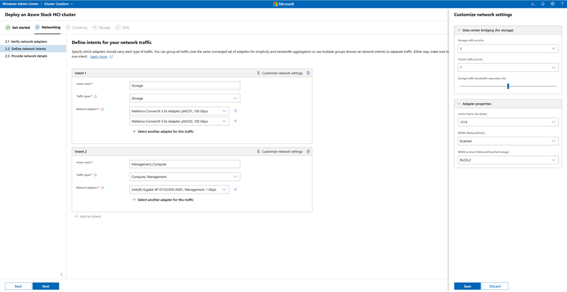Viewport: 567px width, 292px height.
Task: Click Intent 1 name field containing Storage
Action: click(x=185, y=85)
